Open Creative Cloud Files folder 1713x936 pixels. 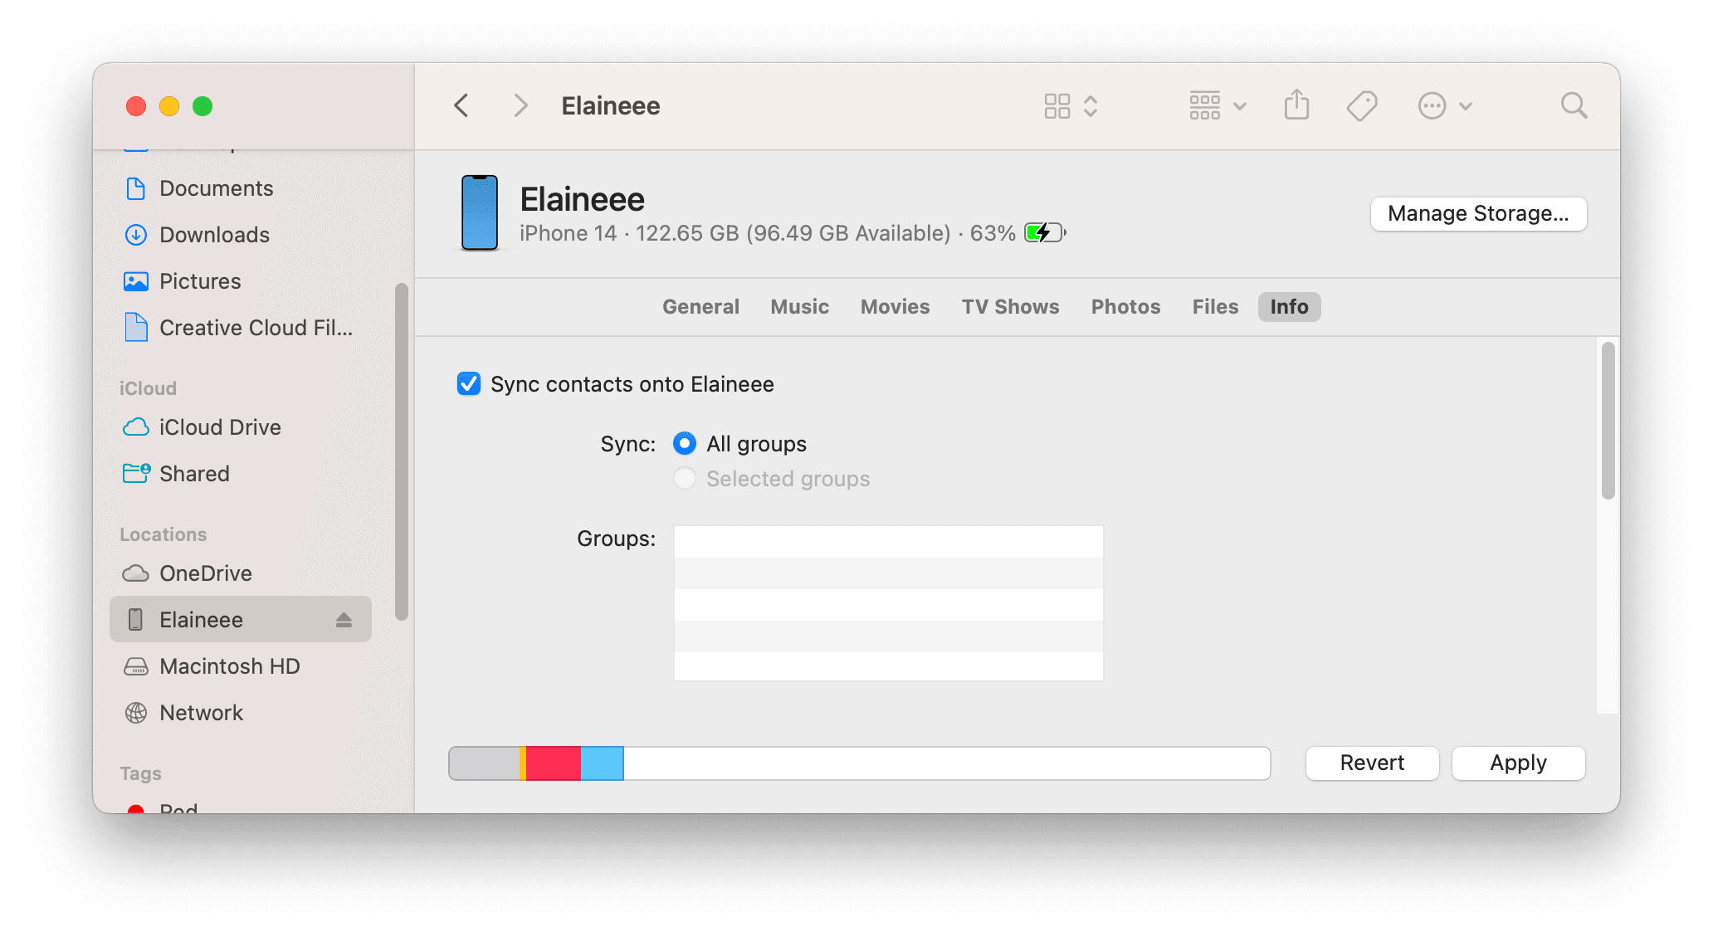click(x=240, y=328)
